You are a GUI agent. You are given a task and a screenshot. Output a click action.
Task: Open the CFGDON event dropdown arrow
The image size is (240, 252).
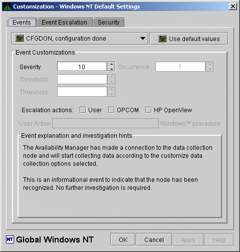click(143, 39)
